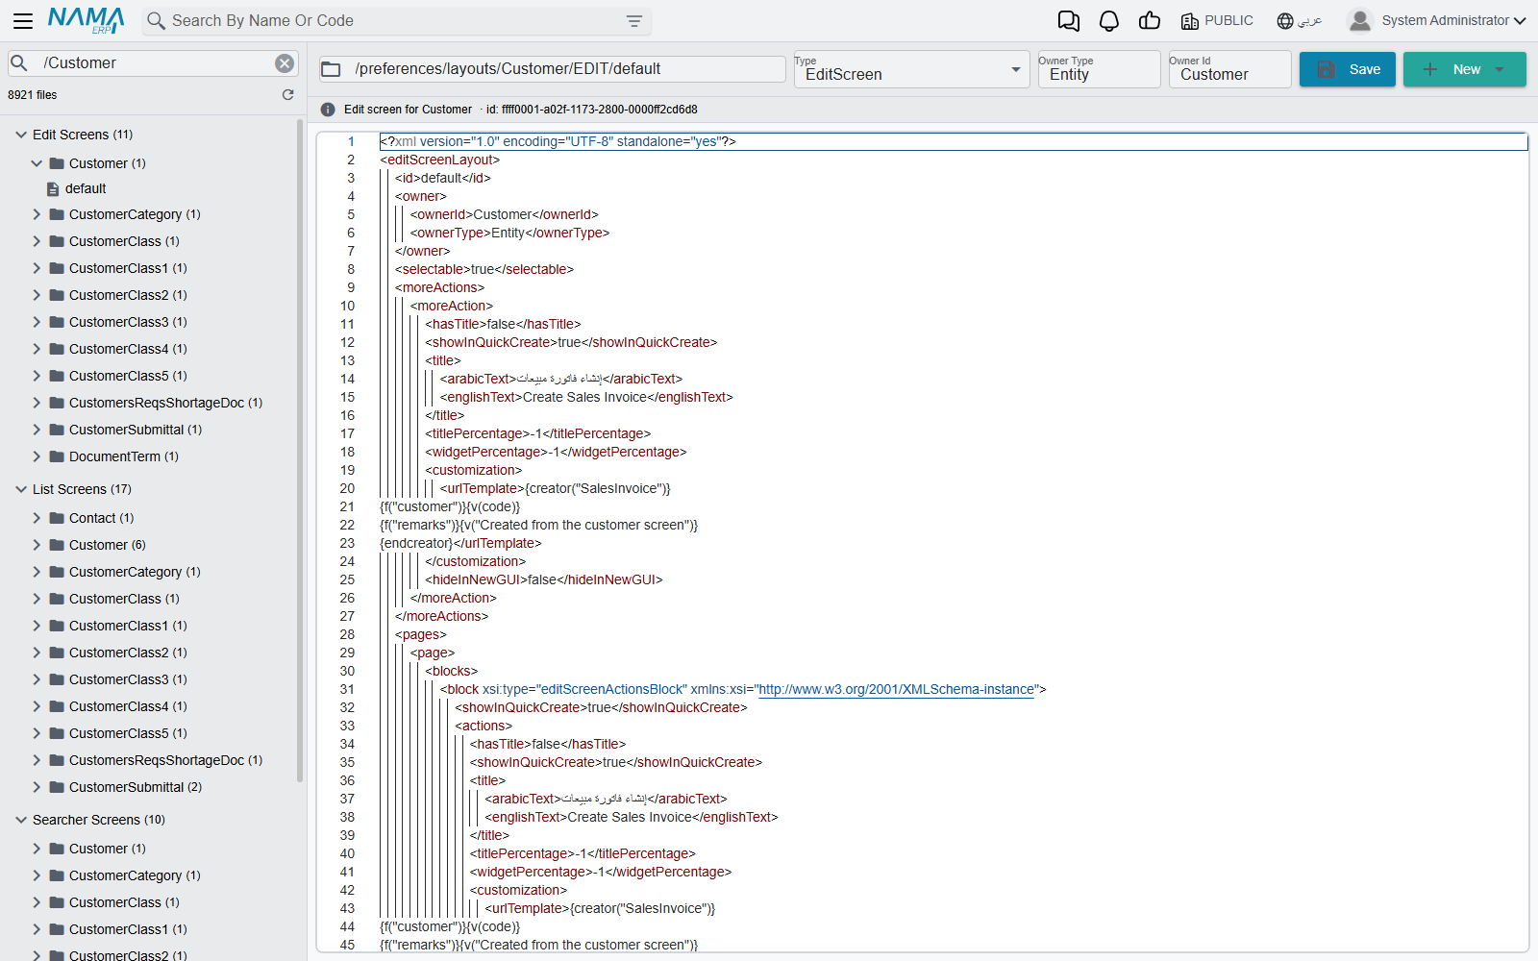Screen dimensions: 1538x961
Task: Open the Type EditScreen dropdown
Action: [x=911, y=69]
